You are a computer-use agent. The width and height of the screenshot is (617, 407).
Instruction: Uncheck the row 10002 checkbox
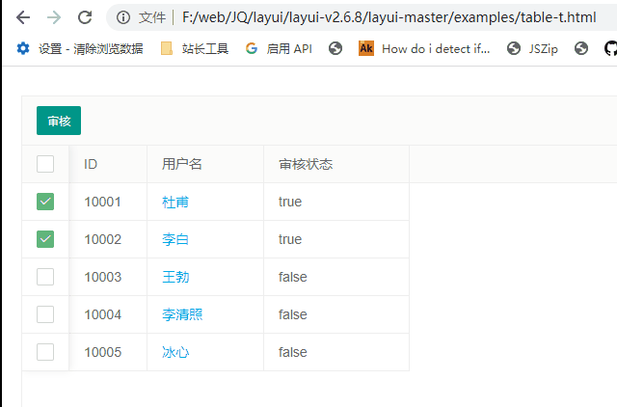point(45,239)
